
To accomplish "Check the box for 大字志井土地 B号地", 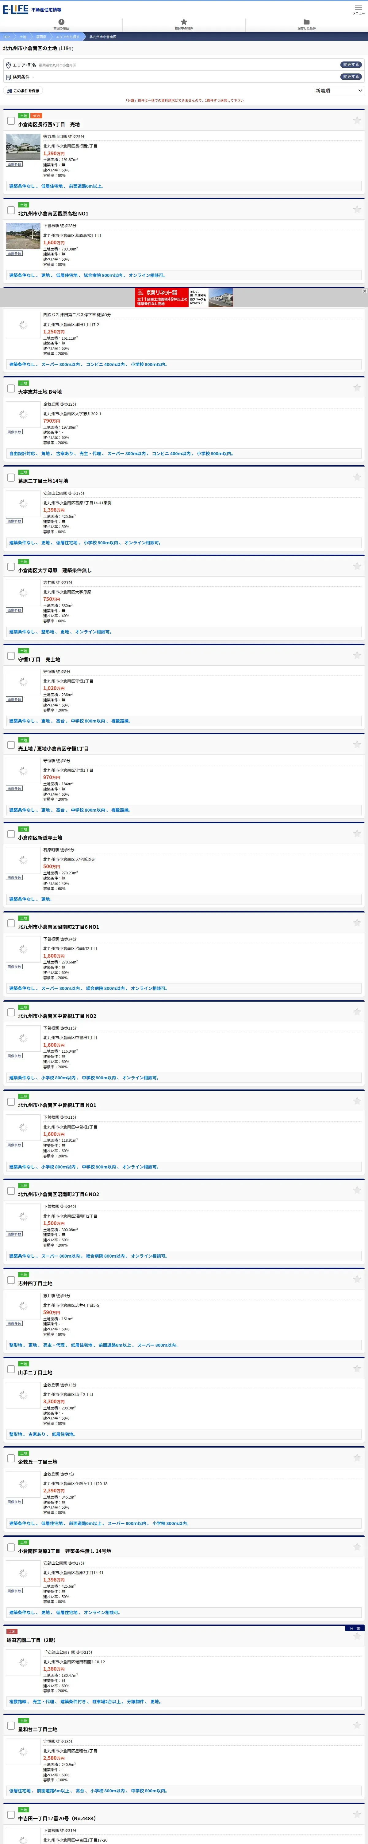I will point(11,389).
